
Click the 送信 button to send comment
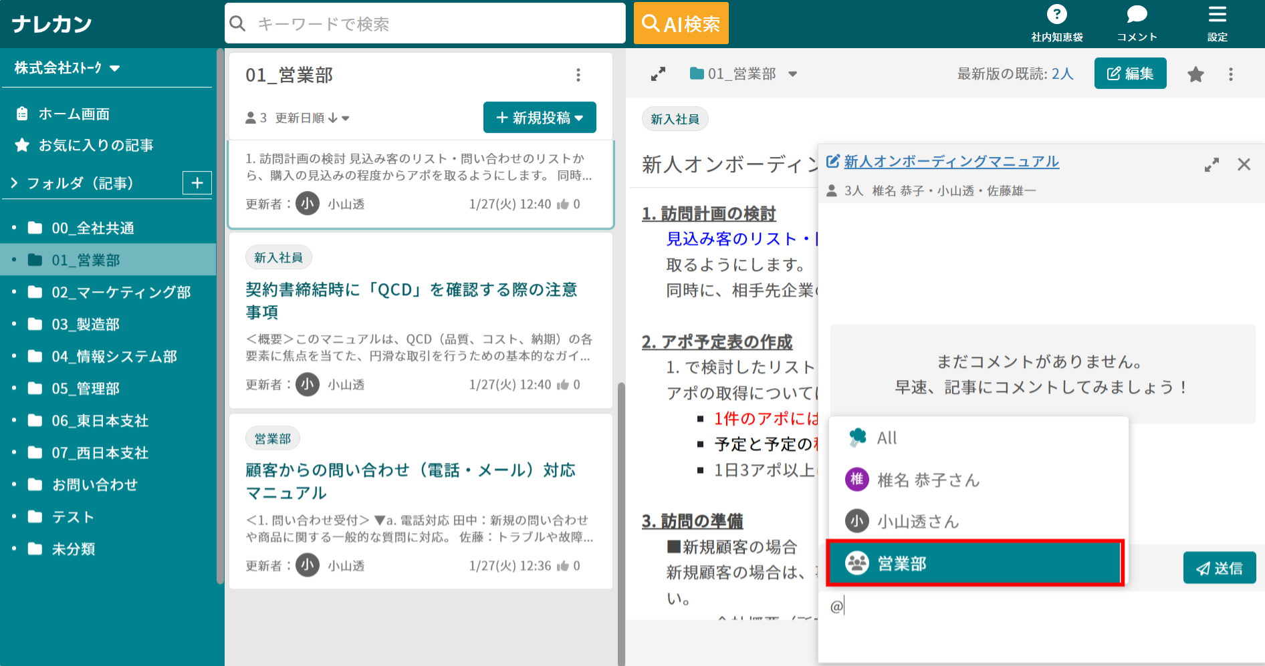click(1220, 567)
